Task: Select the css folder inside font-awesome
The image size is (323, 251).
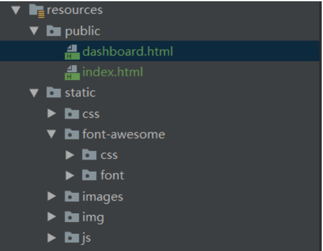Action: [109, 156]
